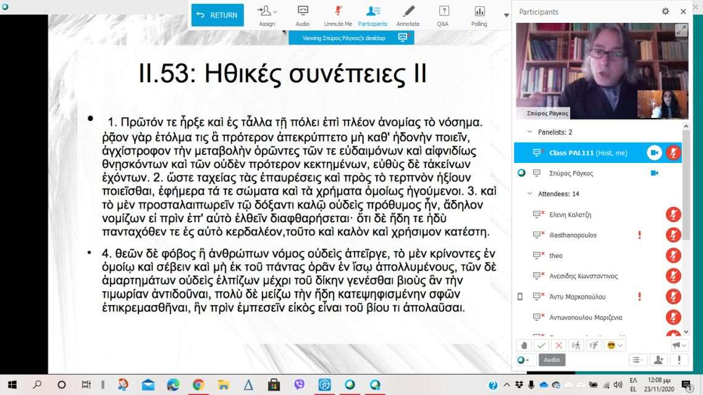Viewport: 703px width, 395px height.
Task: Toggle camera for Class PAL111 host
Action: coord(654,152)
